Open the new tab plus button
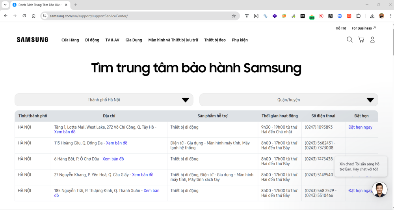This screenshot has width=394, height=210. pyautogui.click(x=76, y=5)
